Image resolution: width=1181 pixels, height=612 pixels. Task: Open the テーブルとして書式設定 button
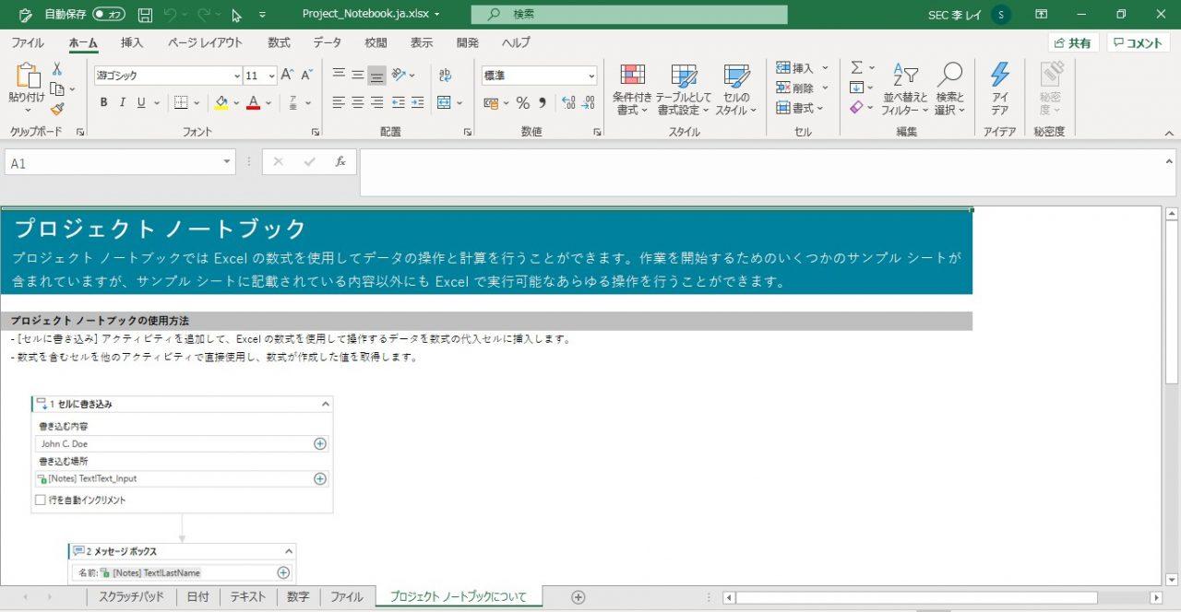pos(684,89)
